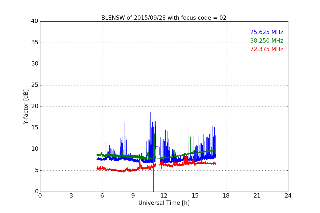Click the x-axis tick label 21
Viewport: 320px width, 213px height.
click(257, 195)
